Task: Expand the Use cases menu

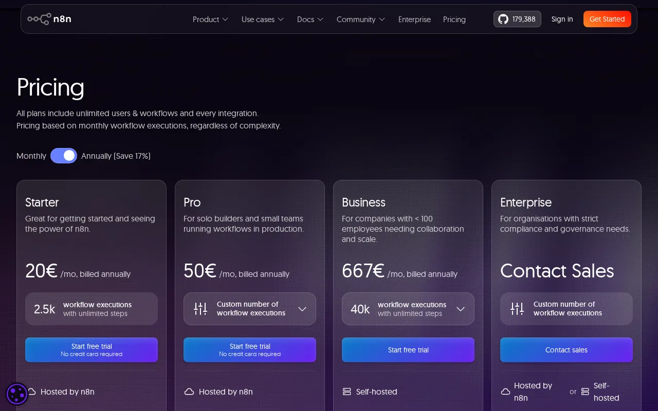Action: (263, 20)
